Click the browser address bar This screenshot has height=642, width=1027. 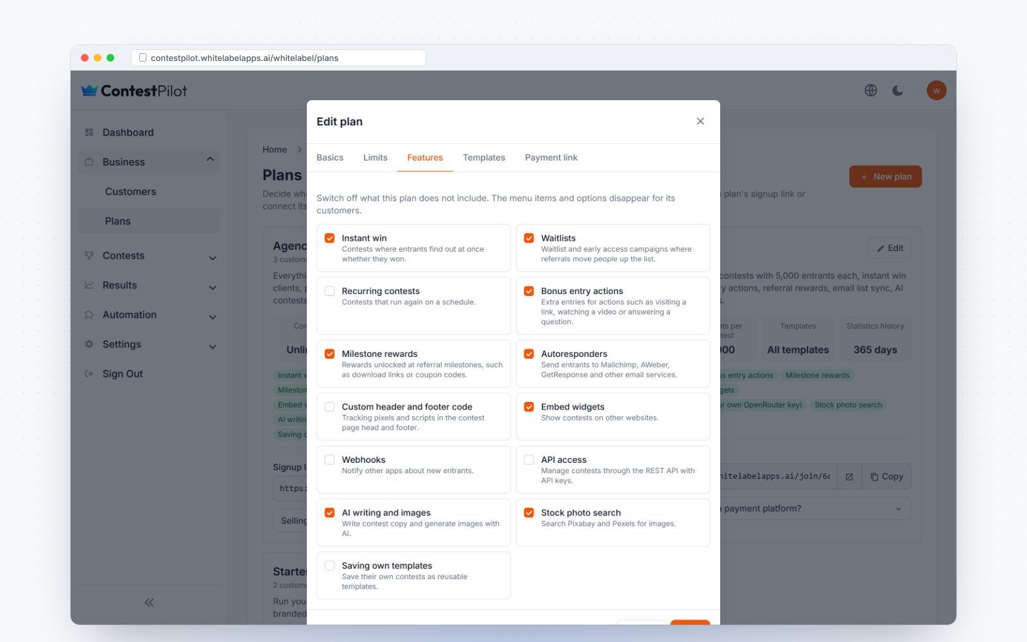(x=279, y=58)
